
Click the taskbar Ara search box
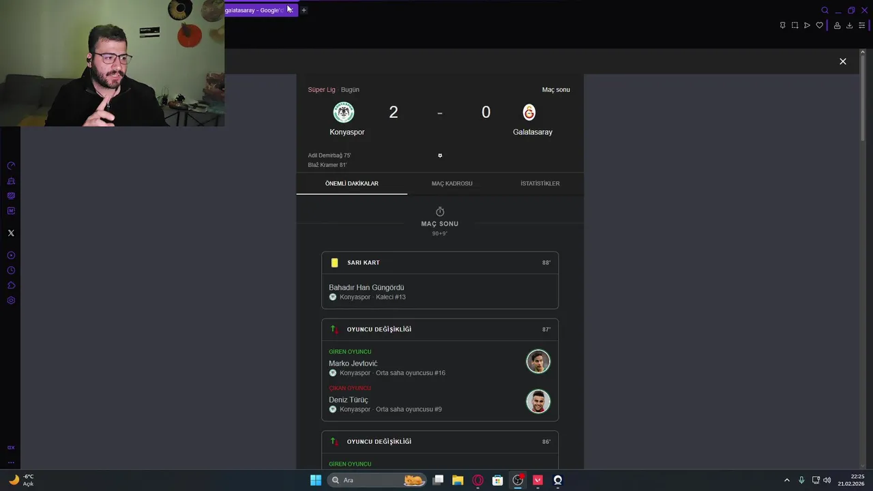click(376, 480)
